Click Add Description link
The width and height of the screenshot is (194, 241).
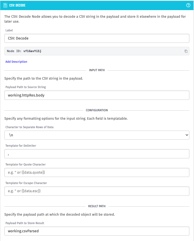point(16,62)
